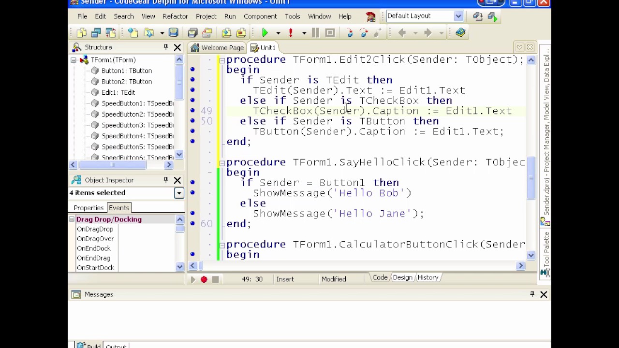
Task: Switch to the Design view tab
Action: (402, 277)
